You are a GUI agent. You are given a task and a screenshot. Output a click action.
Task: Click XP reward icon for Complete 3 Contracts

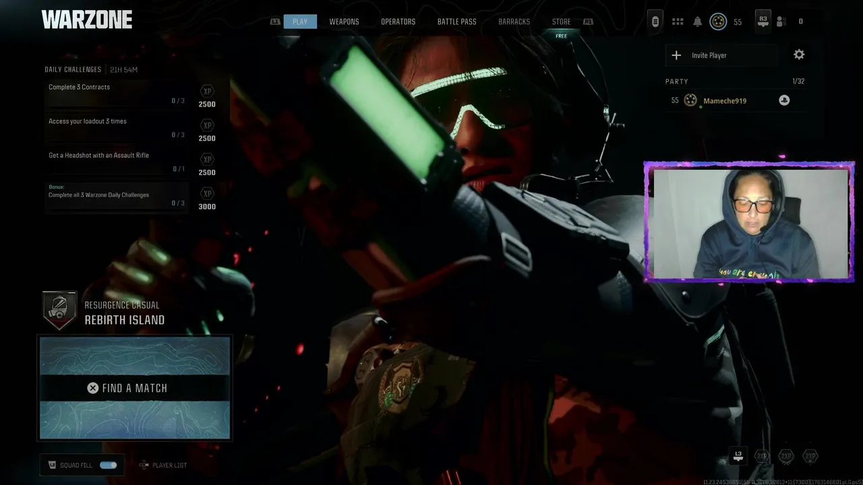207,91
